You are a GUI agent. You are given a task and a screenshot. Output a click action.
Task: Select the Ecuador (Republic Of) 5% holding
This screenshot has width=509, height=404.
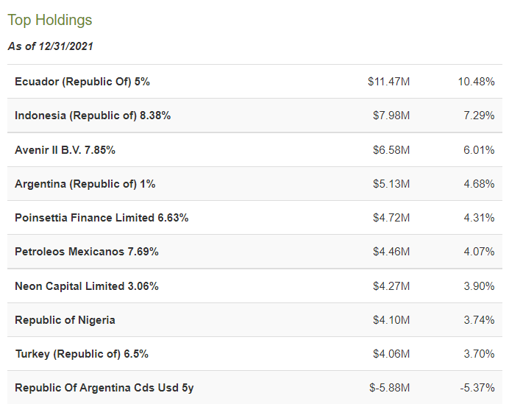tap(82, 82)
